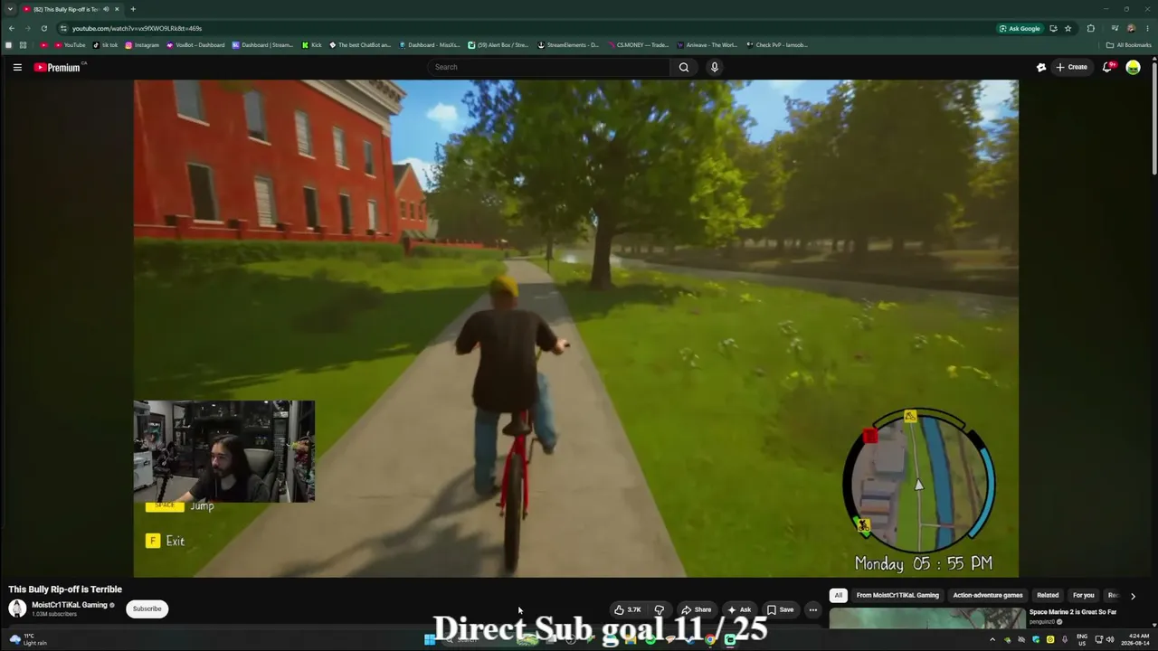This screenshot has width=1158, height=651.
Task: Open Space Marine 2 is Great So Far
Action: tap(1073, 612)
